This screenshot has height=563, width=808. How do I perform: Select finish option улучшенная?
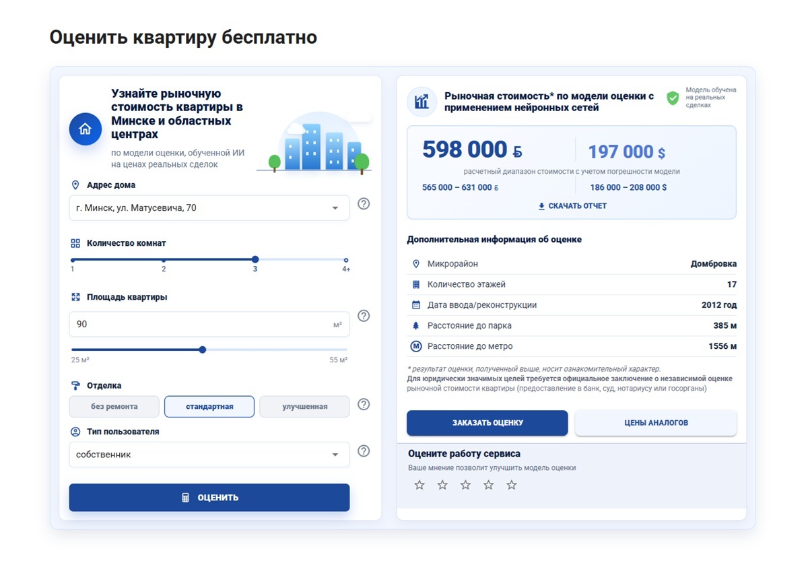(x=304, y=407)
